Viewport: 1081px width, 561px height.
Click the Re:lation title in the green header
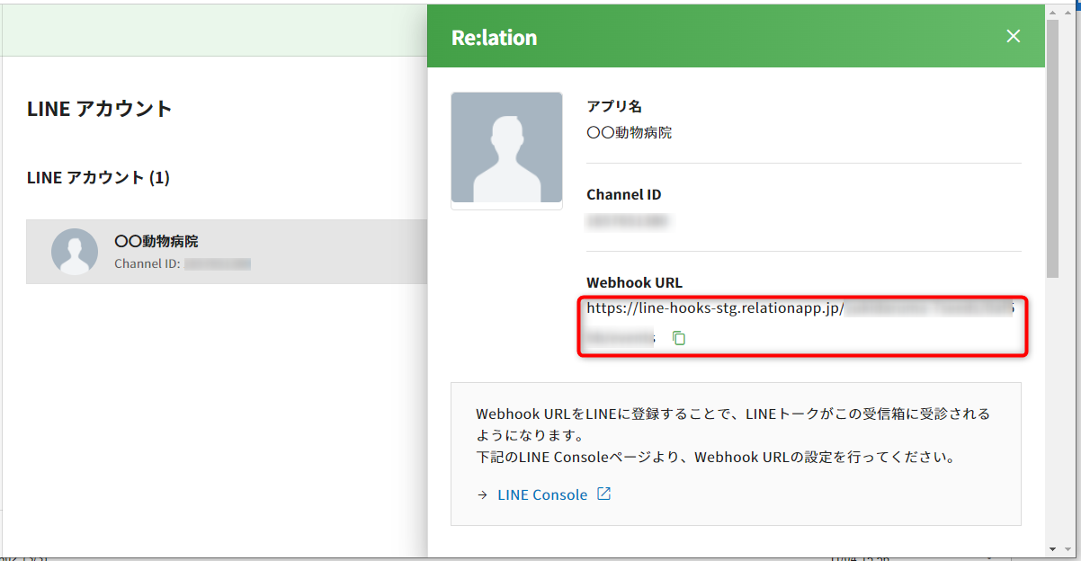[x=494, y=37]
